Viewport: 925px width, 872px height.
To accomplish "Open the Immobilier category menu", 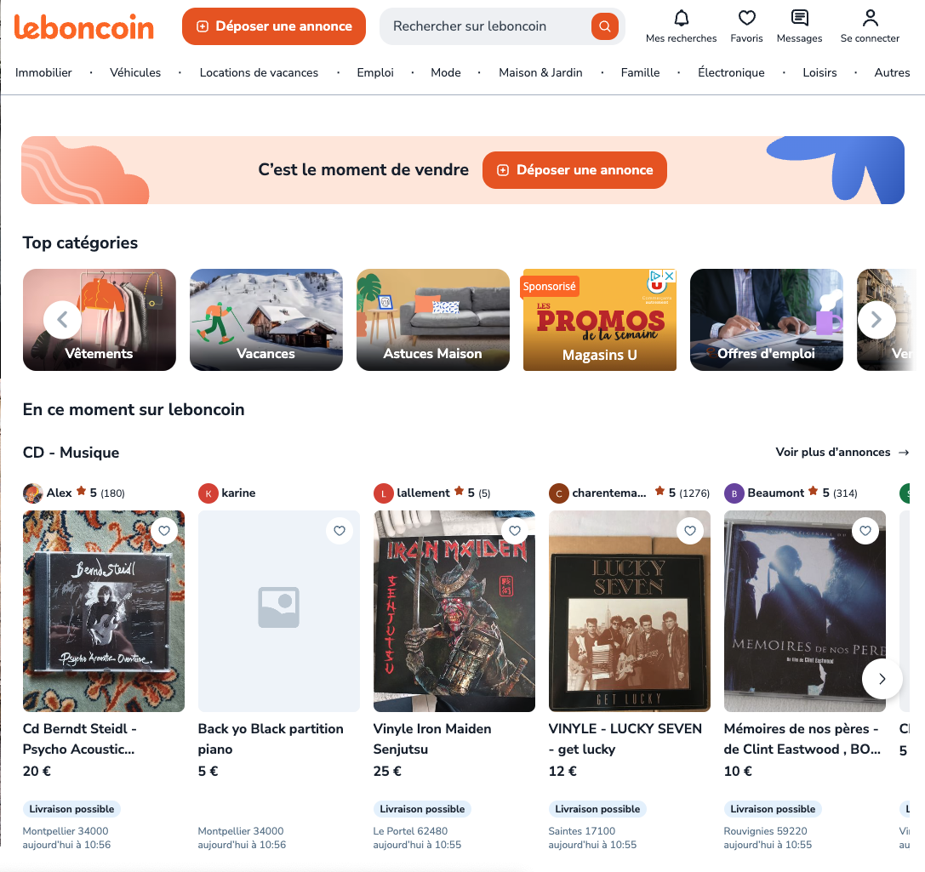I will point(43,72).
